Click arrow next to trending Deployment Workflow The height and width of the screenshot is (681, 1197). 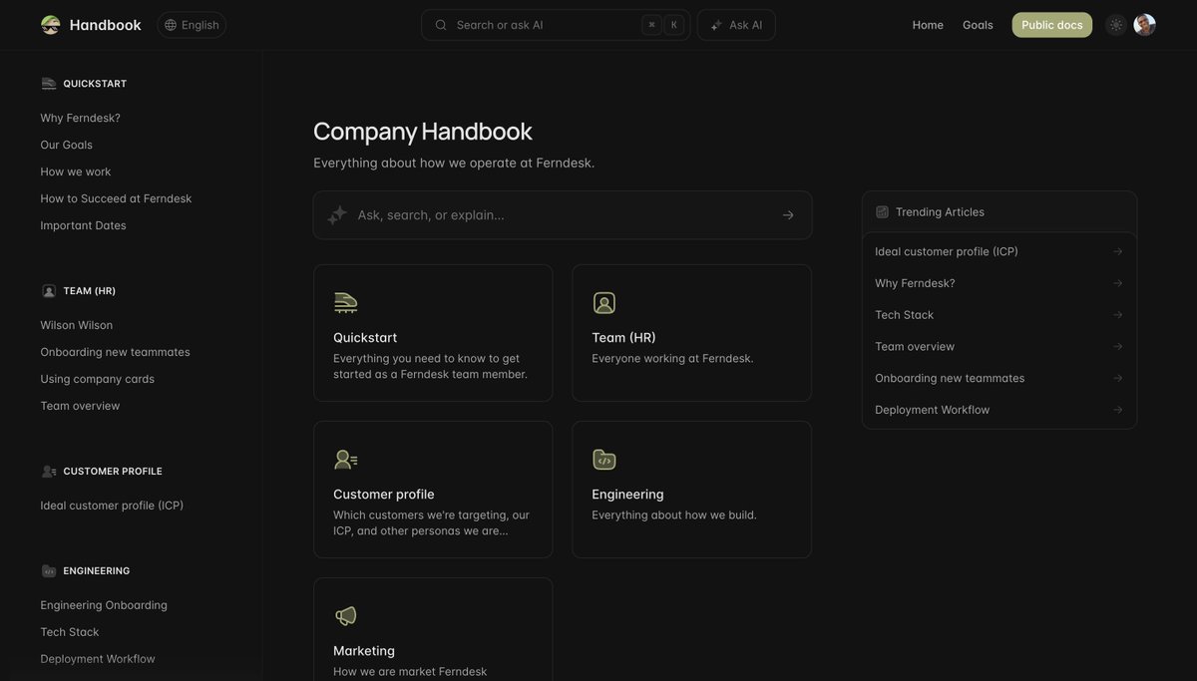coord(1118,410)
